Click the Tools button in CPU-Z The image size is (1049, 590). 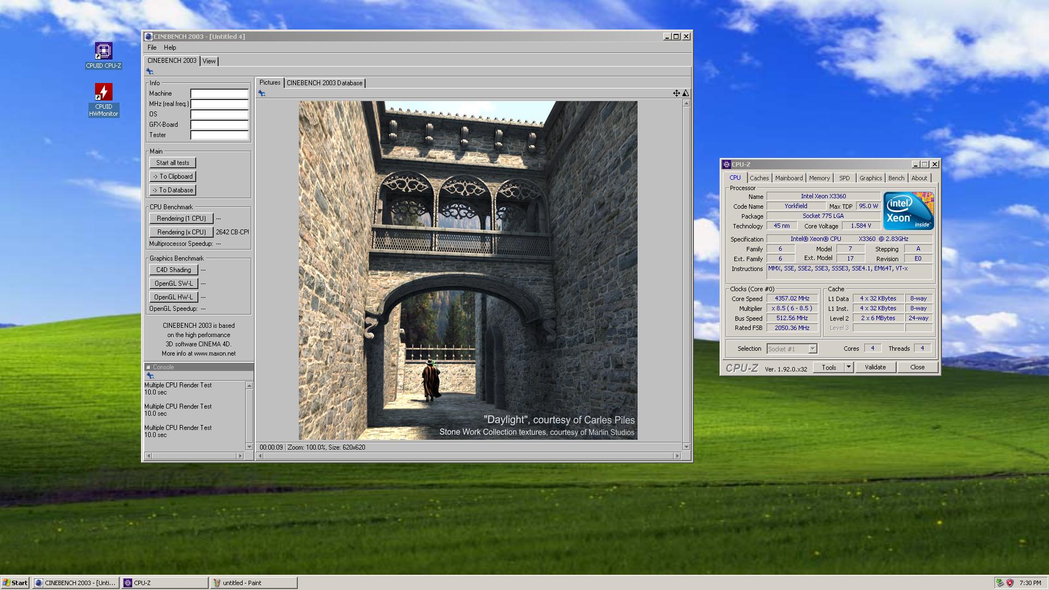pos(829,367)
